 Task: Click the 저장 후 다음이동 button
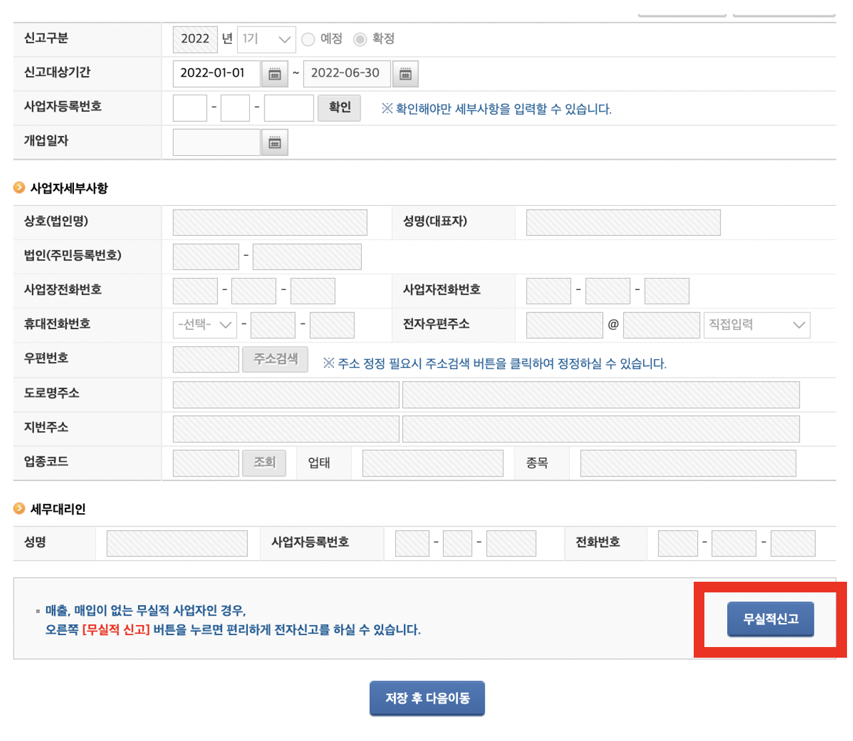click(x=426, y=698)
